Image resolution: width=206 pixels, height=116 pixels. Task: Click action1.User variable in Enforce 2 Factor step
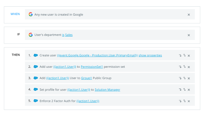click(x=88, y=101)
